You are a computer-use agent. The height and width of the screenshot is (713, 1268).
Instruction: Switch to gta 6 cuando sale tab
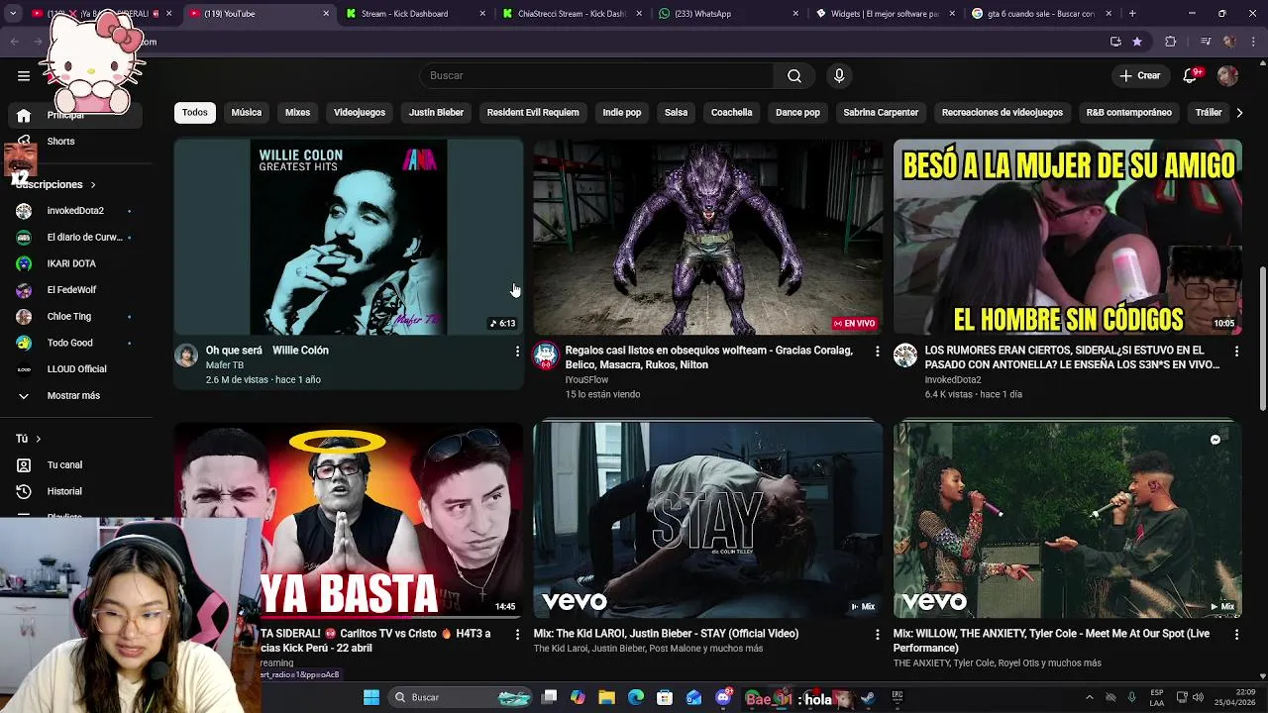click(1040, 14)
